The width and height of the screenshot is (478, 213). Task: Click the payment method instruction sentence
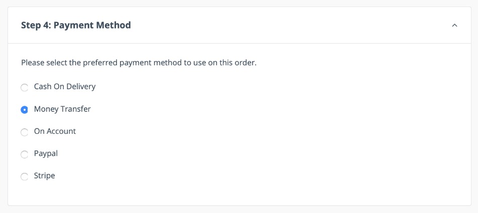click(139, 64)
